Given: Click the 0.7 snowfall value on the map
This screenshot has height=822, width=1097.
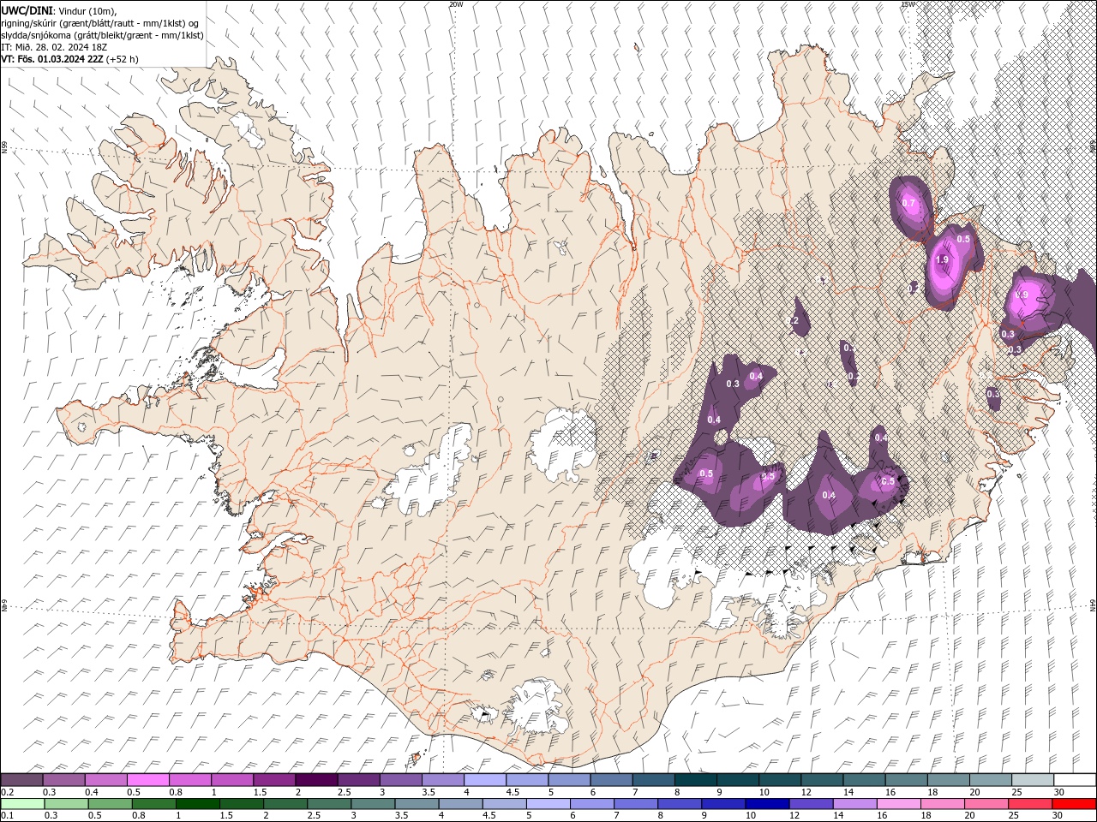Looking at the screenshot, I should click(909, 204).
